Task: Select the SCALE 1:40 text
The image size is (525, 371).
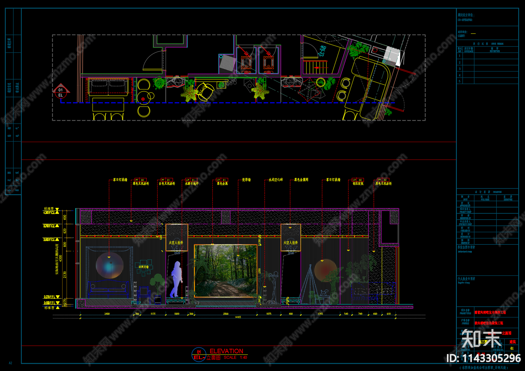Action: pos(235,358)
